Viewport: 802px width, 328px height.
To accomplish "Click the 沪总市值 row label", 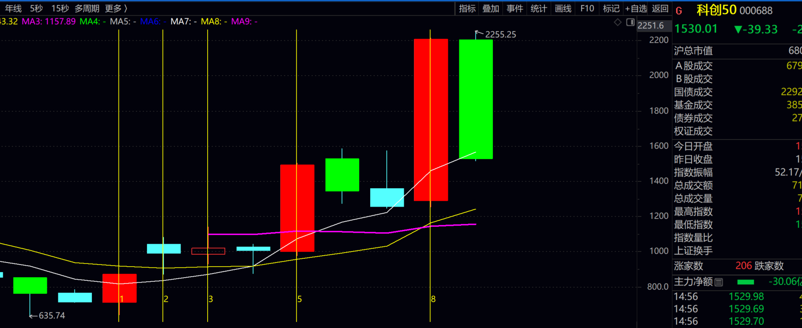I will (x=693, y=51).
